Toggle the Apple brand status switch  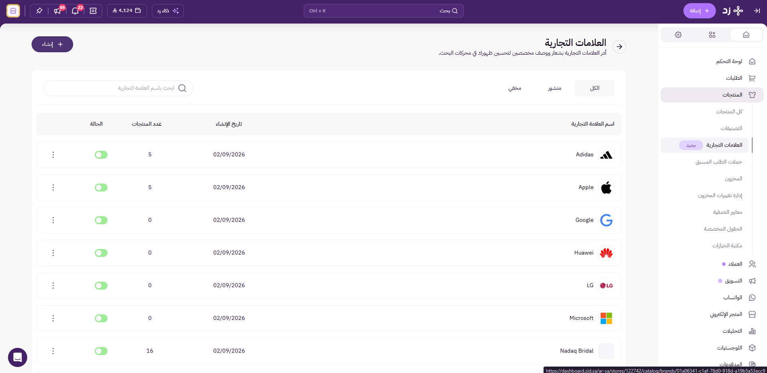(x=101, y=187)
